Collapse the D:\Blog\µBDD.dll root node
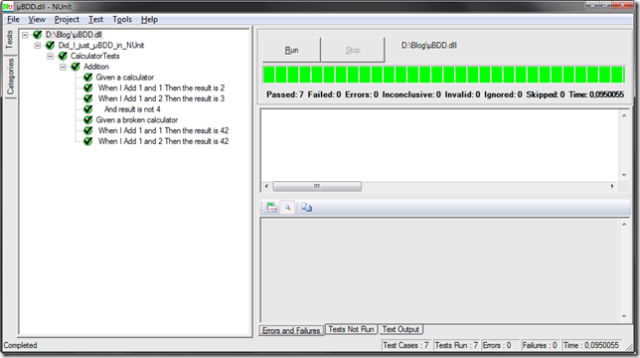Image resolution: width=640 pixels, height=358 pixels. pyautogui.click(x=25, y=35)
